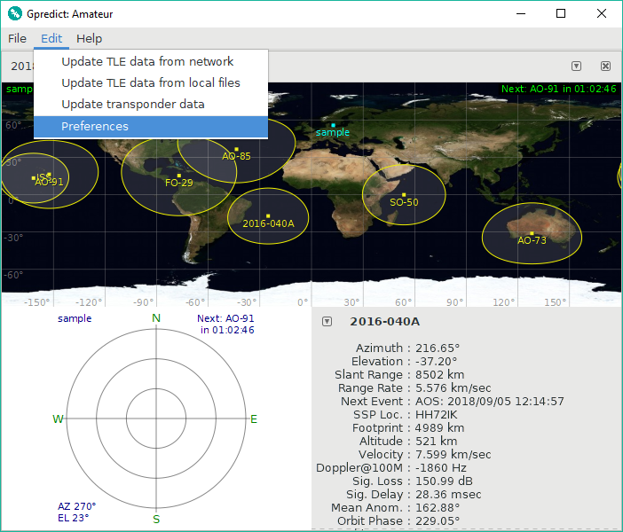Viewport: 623px width, 532px height.
Task: Click the center of the polar plot
Action: (x=156, y=419)
